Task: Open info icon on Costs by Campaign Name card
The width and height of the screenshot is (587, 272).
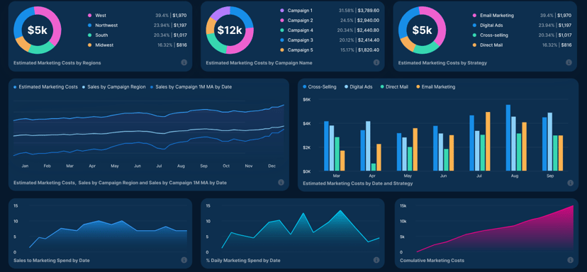Action: (376, 62)
